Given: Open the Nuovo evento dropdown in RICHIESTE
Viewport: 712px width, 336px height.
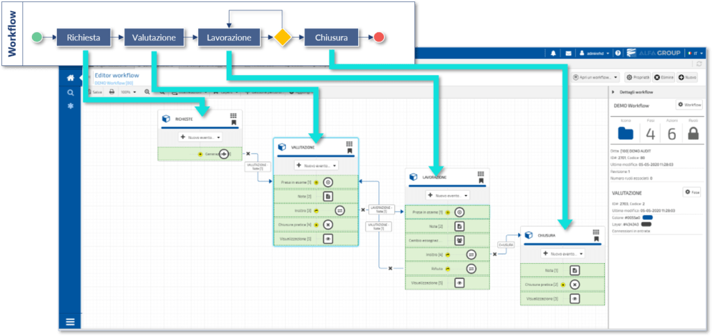Looking at the screenshot, I should point(200,137).
